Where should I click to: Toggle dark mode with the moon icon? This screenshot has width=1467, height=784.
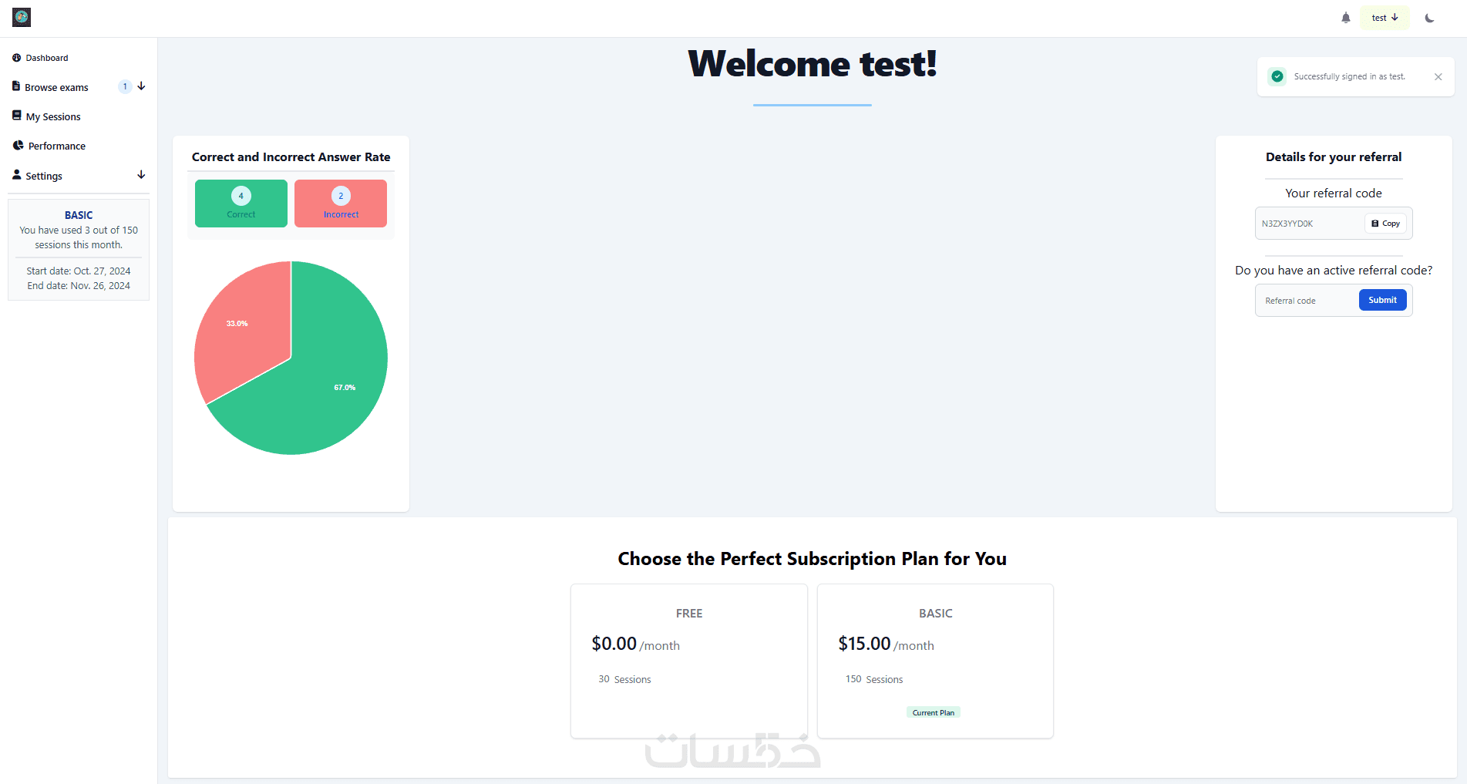(1429, 18)
